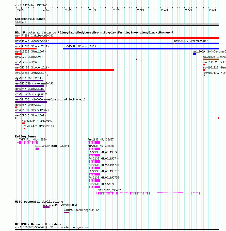Viewport: 226px width, 231px height.
Task: Select FAM213B|NR_036638 transcript label
Action: pyautogui.click(x=101, y=146)
